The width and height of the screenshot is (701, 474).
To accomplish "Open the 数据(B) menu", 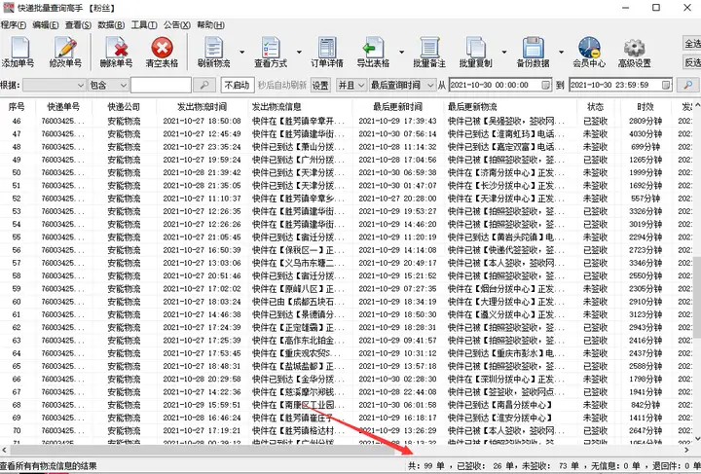I will (x=111, y=24).
